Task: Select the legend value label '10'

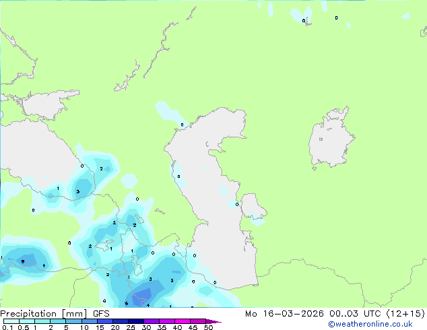Action: [x=84, y=327]
